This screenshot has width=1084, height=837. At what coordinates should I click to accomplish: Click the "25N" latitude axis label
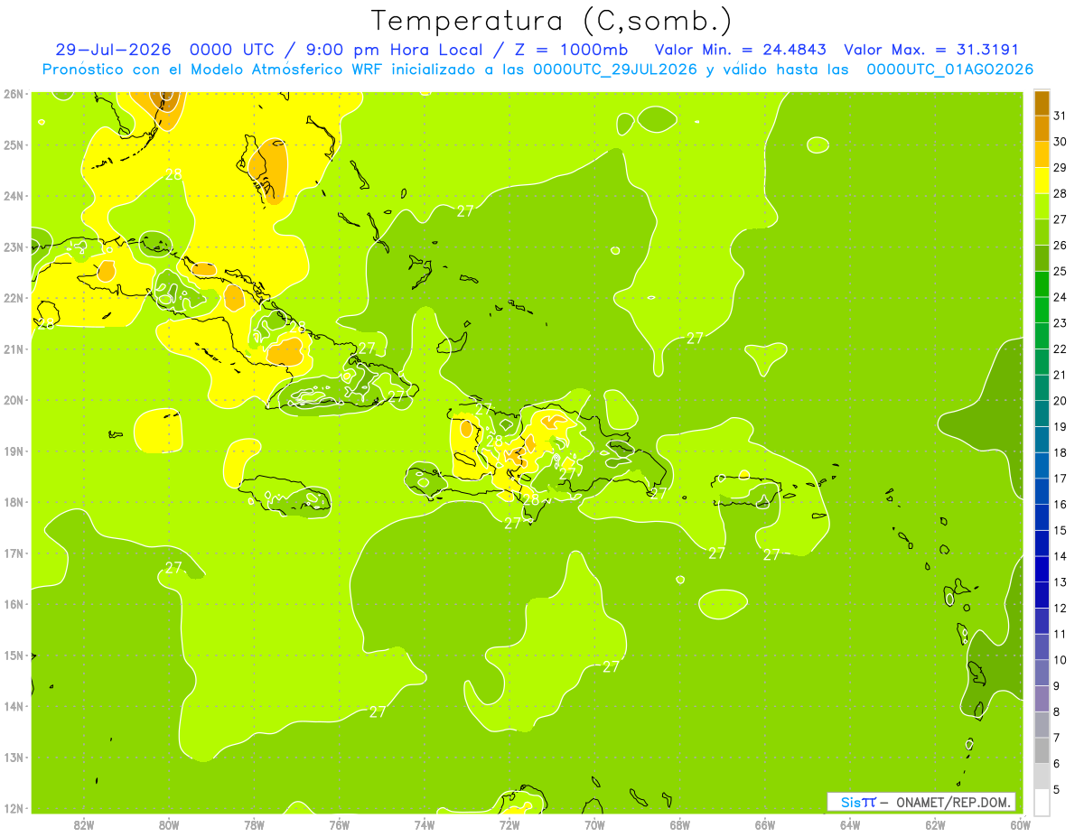pyautogui.click(x=14, y=144)
